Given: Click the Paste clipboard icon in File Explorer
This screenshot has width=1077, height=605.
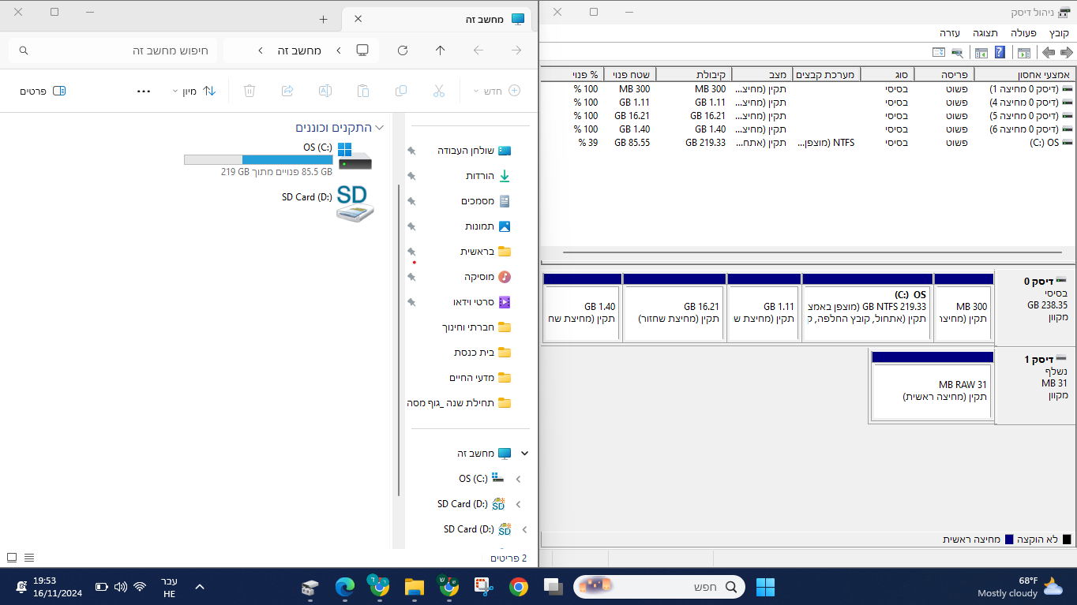Looking at the screenshot, I should click(363, 91).
